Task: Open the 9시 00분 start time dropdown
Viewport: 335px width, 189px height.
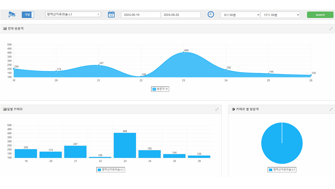Action: (x=240, y=15)
